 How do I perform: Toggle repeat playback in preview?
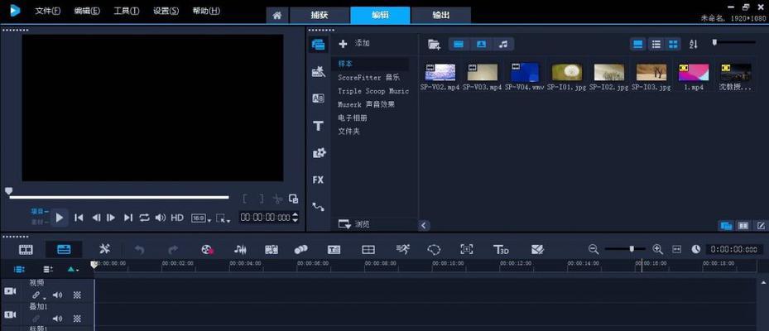click(144, 218)
